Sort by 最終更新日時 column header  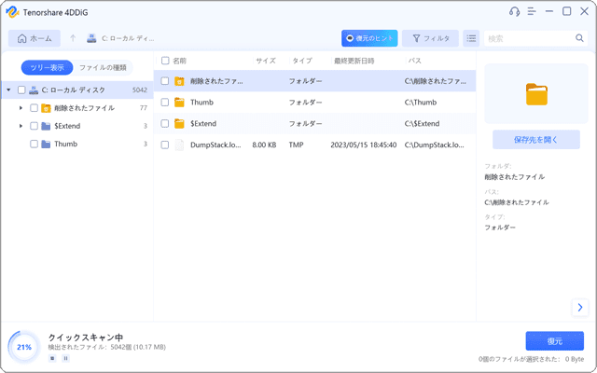click(354, 61)
